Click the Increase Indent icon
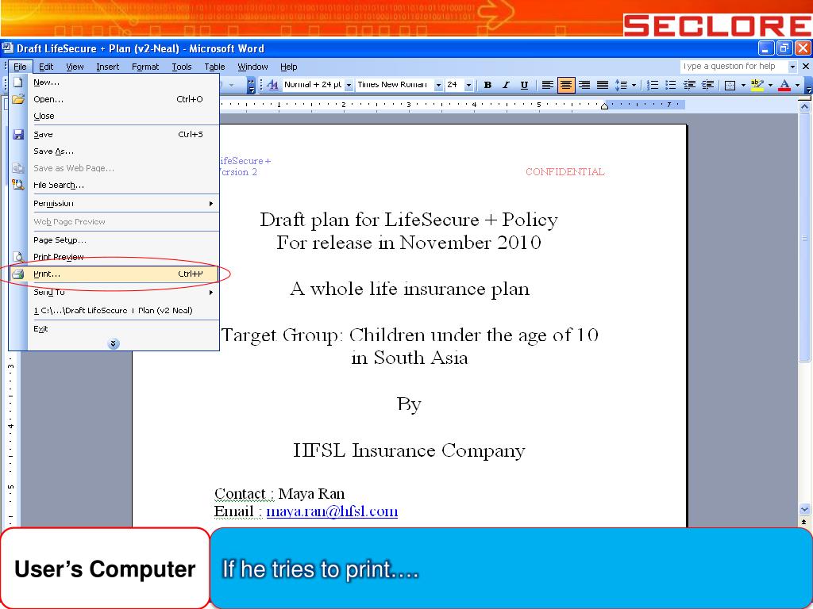This screenshot has height=609, width=813. tap(707, 85)
